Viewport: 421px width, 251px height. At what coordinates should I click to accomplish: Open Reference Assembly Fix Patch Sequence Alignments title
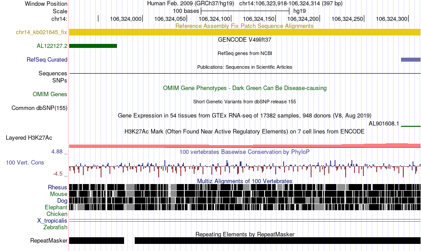[x=245, y=26]
